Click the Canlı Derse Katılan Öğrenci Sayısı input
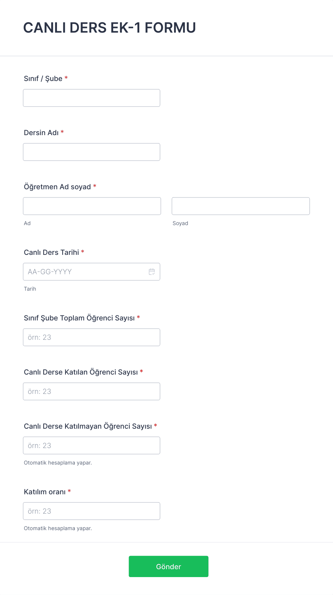The width and height of the screenshot is (333, 595). (92, 391)
